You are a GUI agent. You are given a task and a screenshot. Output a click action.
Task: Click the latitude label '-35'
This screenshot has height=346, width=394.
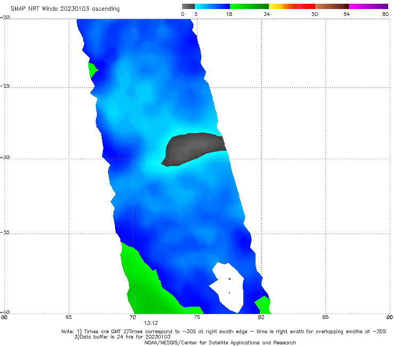point(5,232)
